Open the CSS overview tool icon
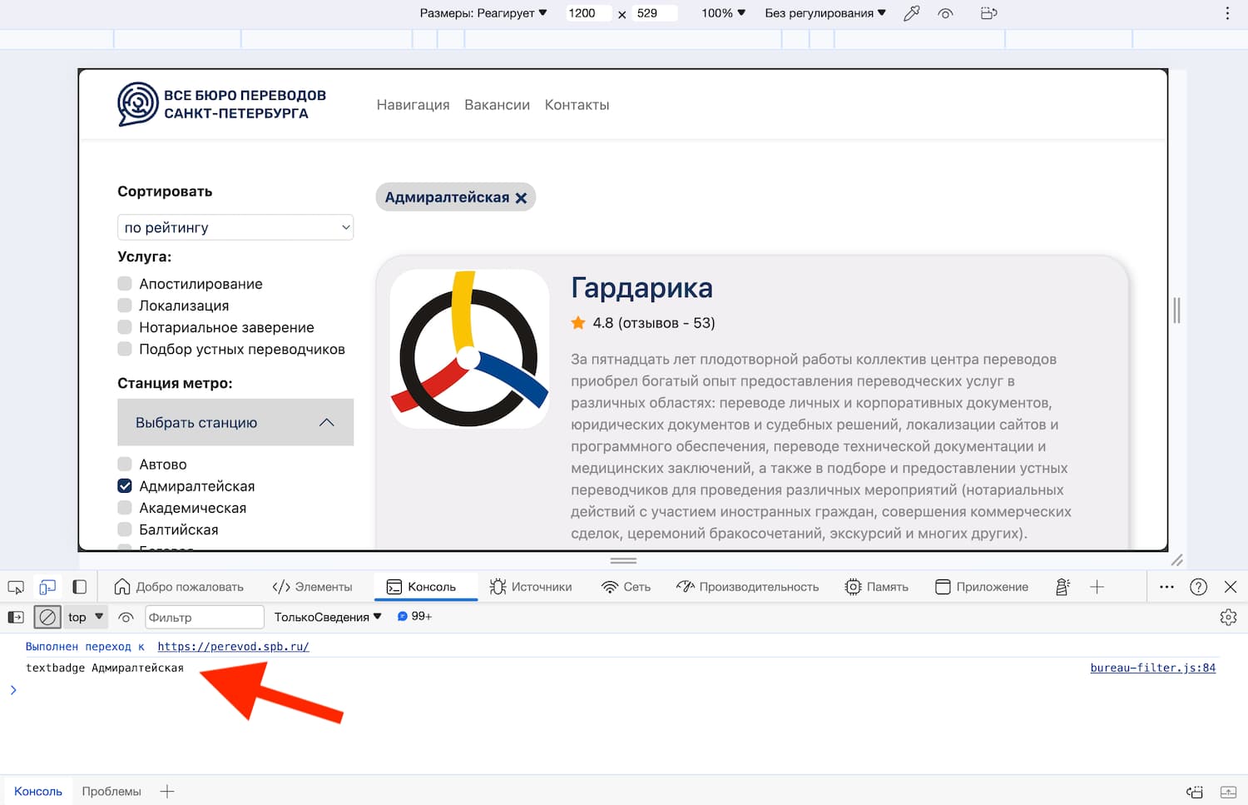The height and width of the screenshot is (805, 1248). 1062,587
